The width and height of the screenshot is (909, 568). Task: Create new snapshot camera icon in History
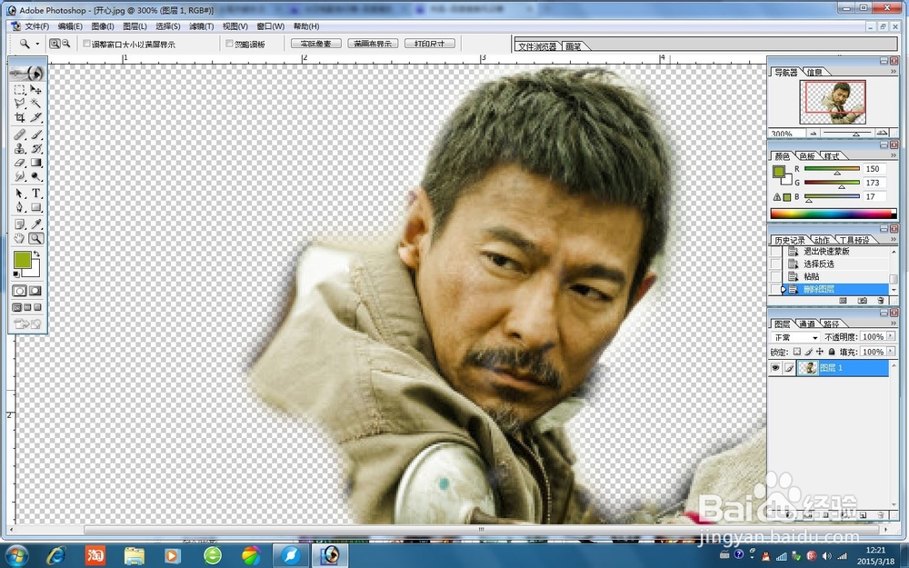[x=862, y=301]
